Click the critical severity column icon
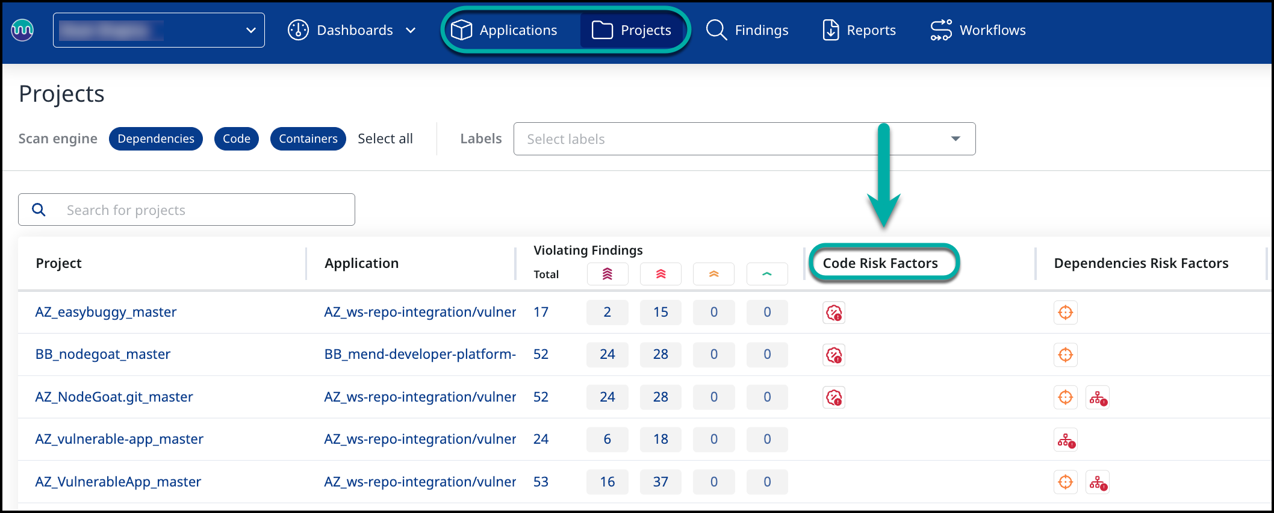 click(607, 274)
